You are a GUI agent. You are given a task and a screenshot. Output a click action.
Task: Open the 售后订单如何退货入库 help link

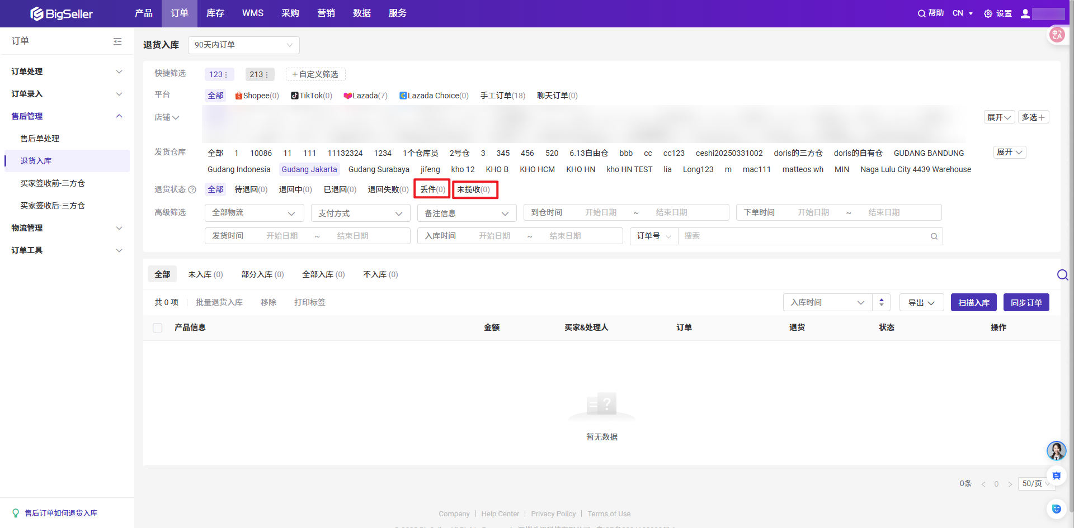[61, 513]
